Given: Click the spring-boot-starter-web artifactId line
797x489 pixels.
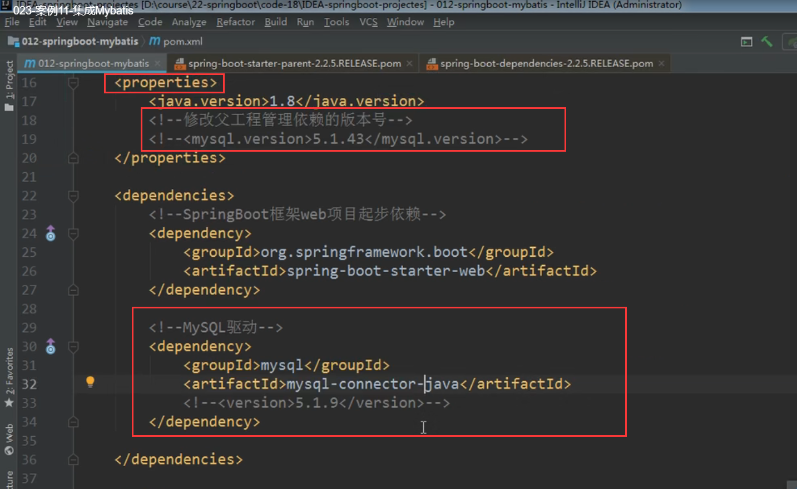Looking at the screenshot, I should [390, 271].
